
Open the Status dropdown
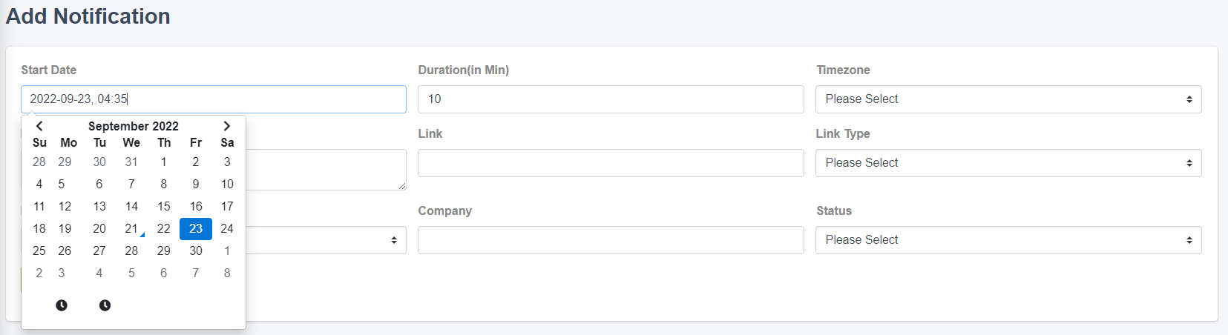[1008, 240]
